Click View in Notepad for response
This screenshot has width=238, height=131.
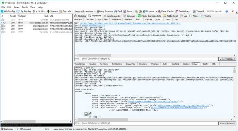tap(227, 123)
